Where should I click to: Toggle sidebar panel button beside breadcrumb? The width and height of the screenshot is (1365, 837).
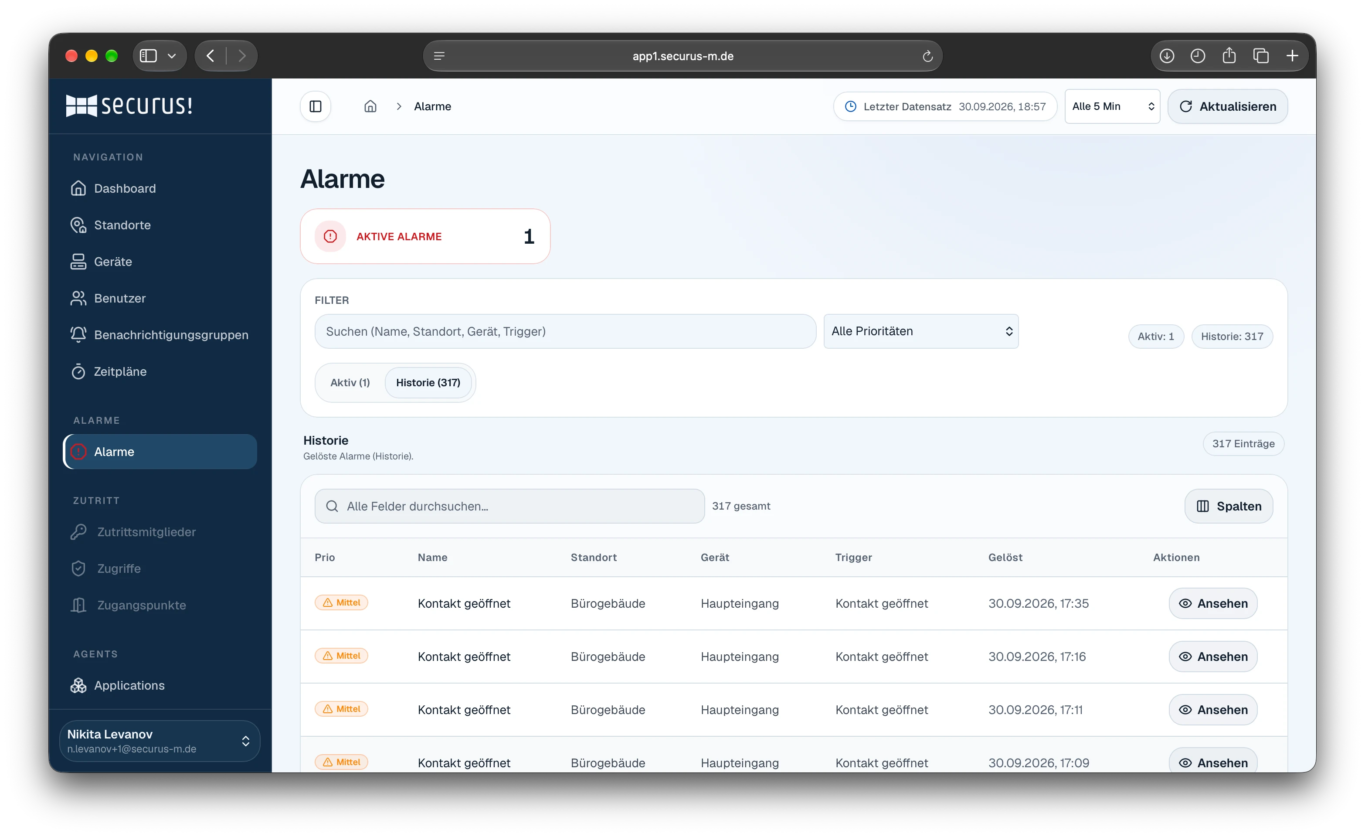pyautogui.click(x=315, y=106)
